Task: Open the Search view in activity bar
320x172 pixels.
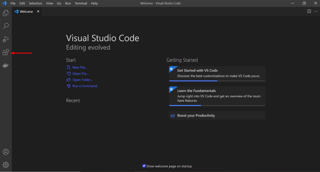Action: (x=6, y=26)
